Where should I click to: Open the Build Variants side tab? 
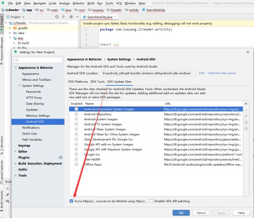2,201
